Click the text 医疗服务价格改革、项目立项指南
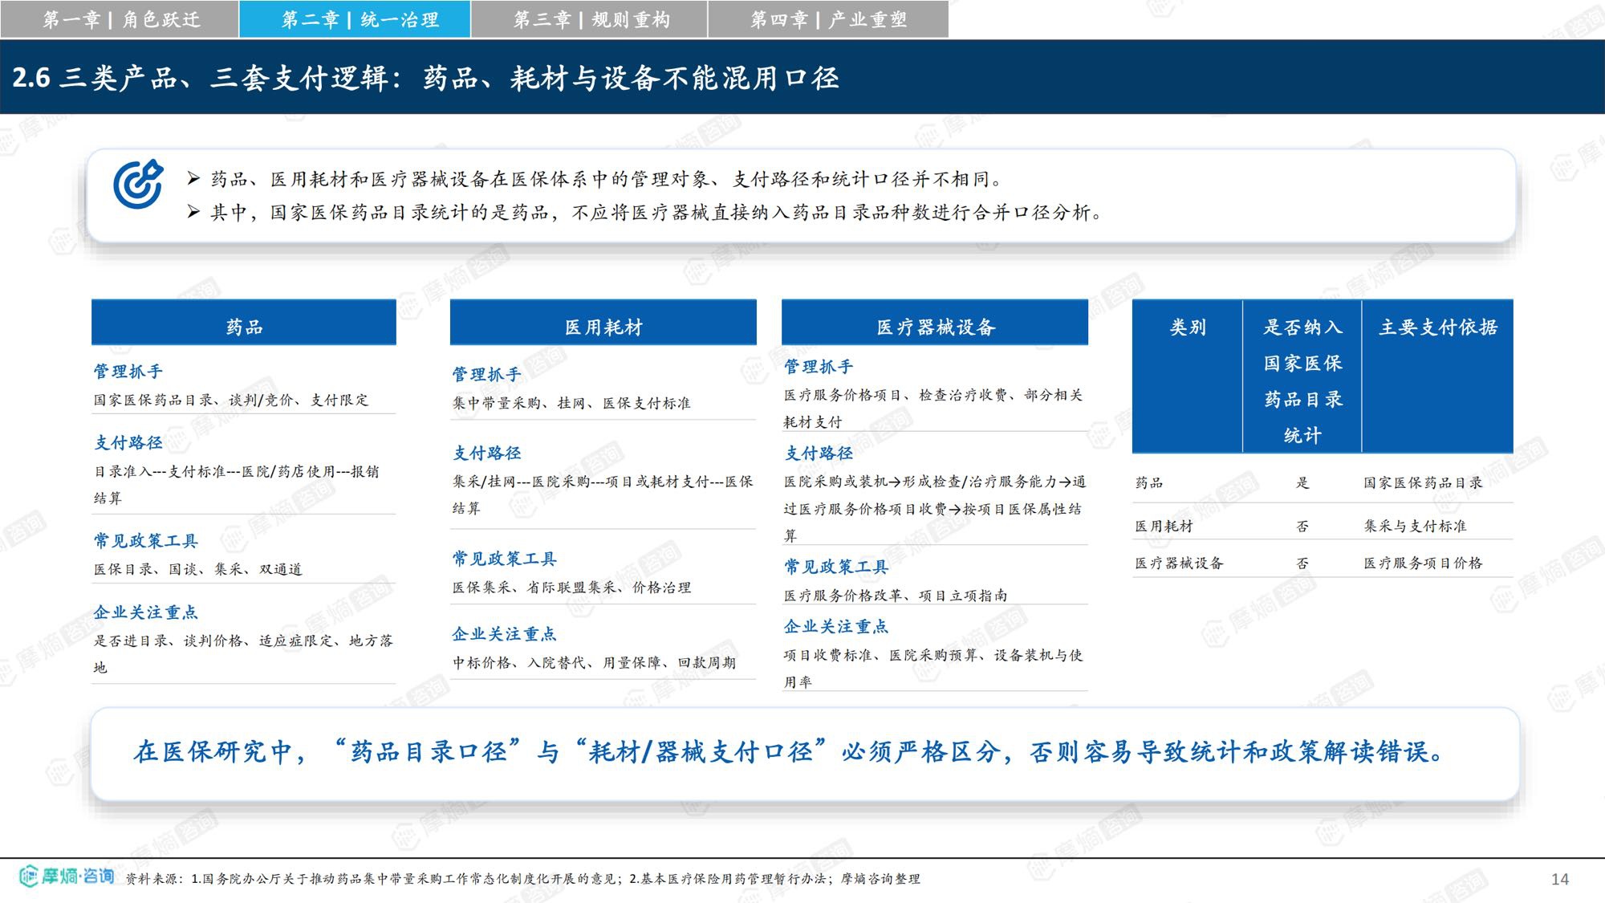The height and width of the screenshot is (903, 1605). tap(896, 596)
